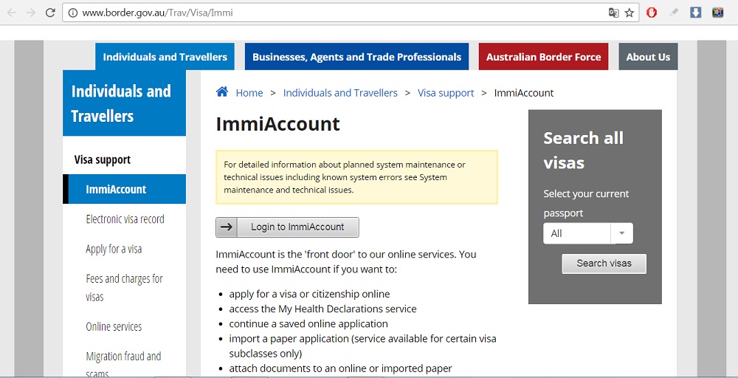Click the browser back arrow
The width and height of the screenshot is (738, 378).
11,13
